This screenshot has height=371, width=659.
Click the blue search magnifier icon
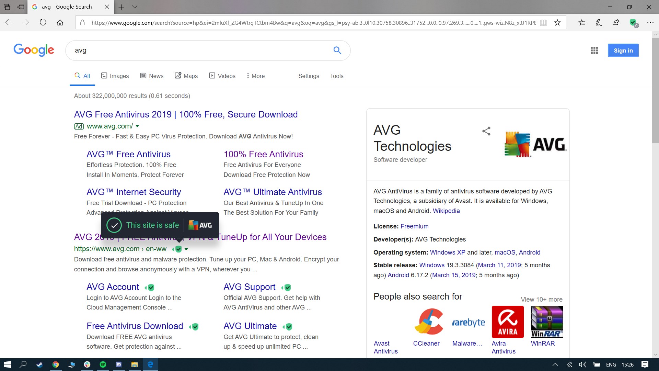coord(337,50)
